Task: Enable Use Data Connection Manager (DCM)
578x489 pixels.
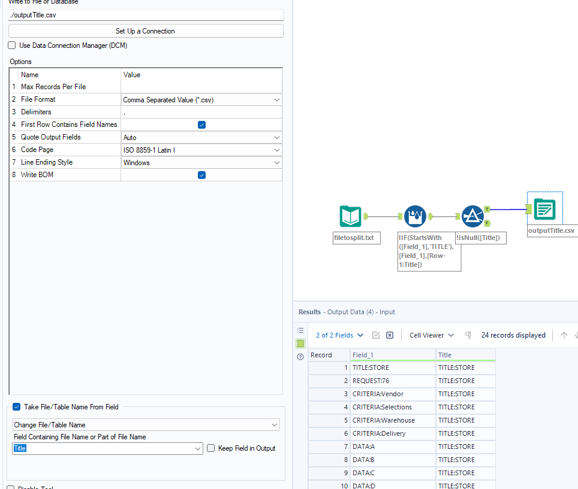Action: coord(12,45)
